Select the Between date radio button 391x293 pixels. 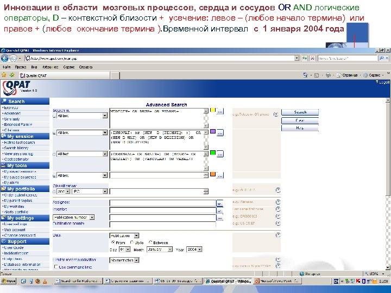[150, 242]
